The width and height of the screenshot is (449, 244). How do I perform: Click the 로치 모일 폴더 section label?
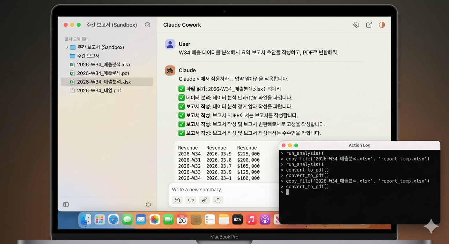(77, 39)
